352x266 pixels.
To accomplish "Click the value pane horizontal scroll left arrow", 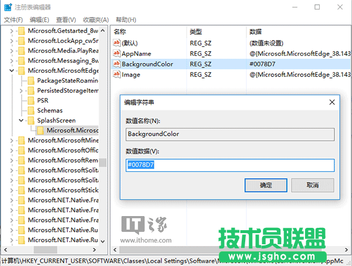I will pyautogui.click(x=115, y=250).
